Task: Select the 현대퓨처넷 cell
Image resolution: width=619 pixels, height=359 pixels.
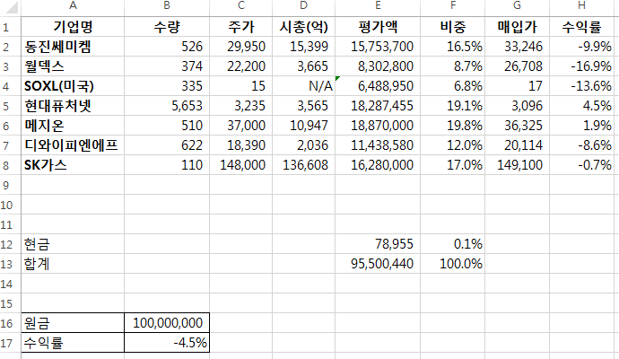Action: 73,106
